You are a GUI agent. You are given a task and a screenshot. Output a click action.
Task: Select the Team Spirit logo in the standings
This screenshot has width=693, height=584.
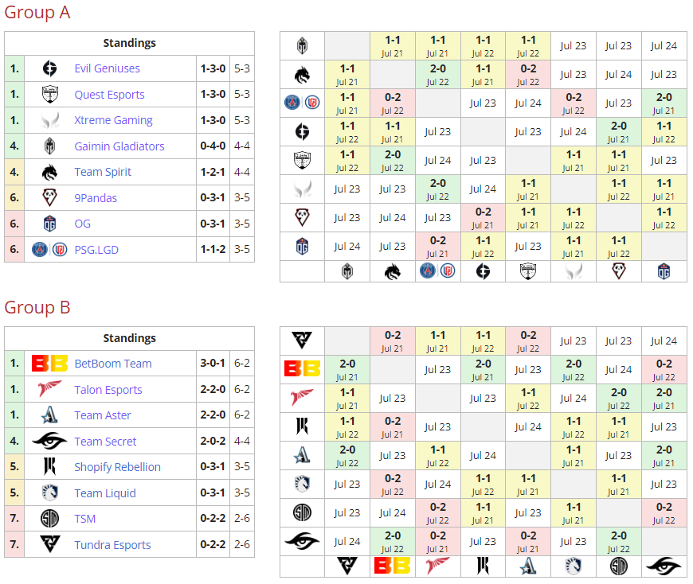(49, 172)
